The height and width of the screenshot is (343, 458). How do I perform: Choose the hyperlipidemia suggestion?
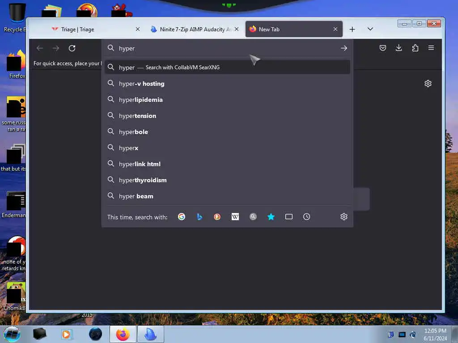pos(227,100)
